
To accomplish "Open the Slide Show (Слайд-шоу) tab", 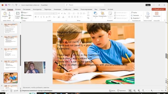I will (67, 9).
